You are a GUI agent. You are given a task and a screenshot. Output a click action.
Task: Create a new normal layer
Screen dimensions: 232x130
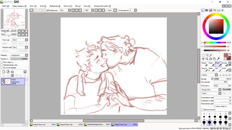tap(4, 71)
